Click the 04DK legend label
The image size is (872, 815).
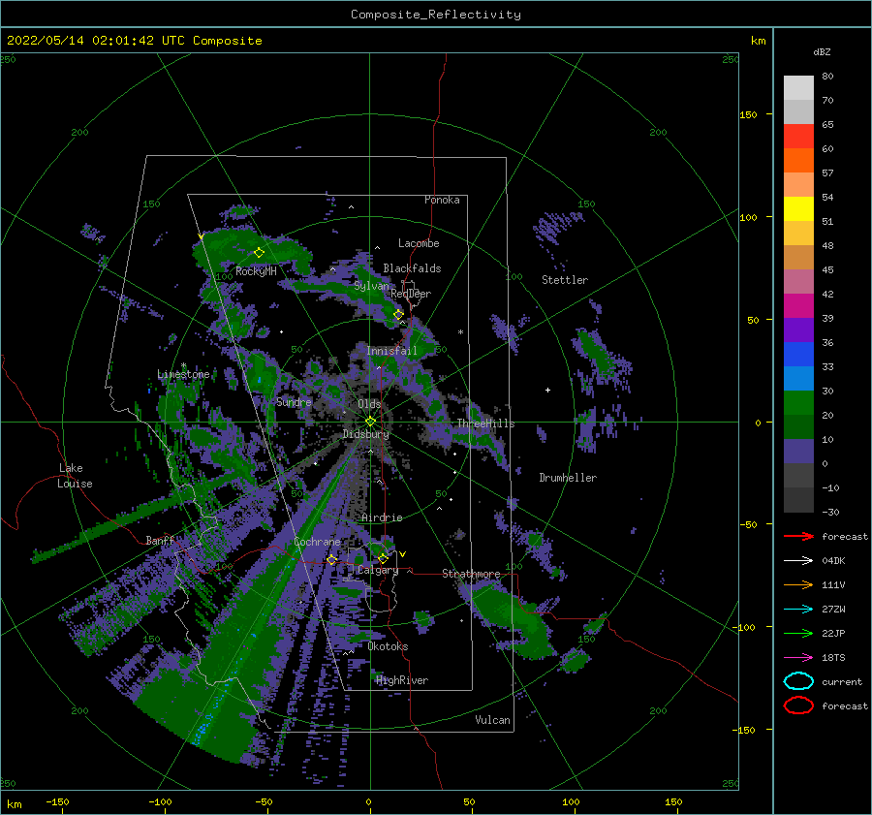[833, 561]
